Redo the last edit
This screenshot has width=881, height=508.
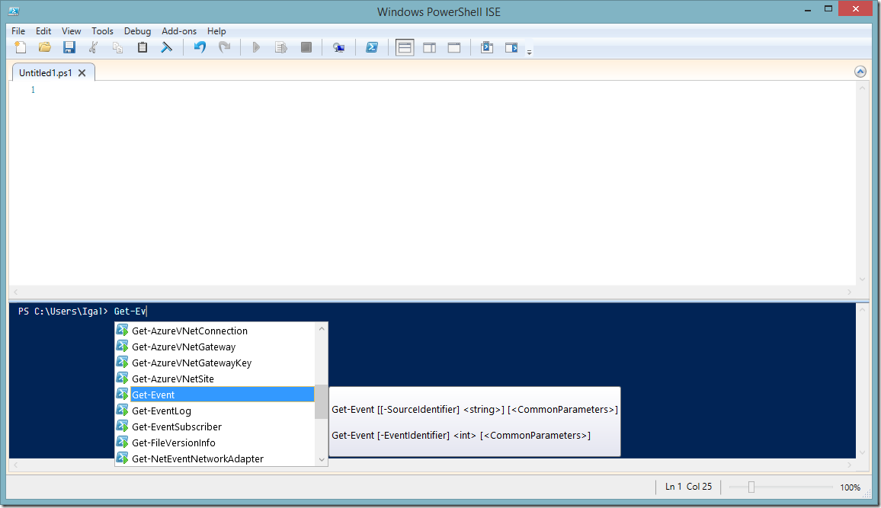point(224,46)
